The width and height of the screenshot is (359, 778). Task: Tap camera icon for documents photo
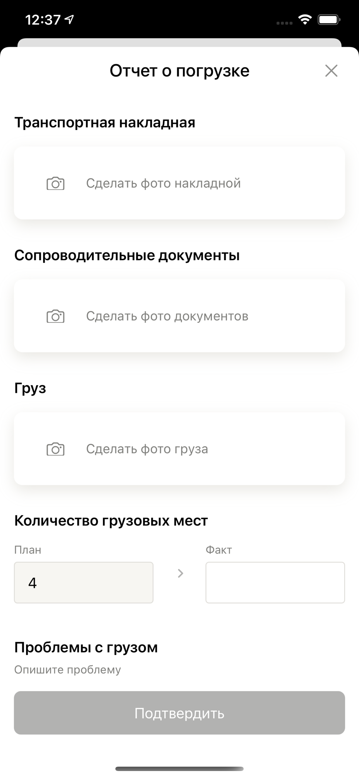pos(56,316)
